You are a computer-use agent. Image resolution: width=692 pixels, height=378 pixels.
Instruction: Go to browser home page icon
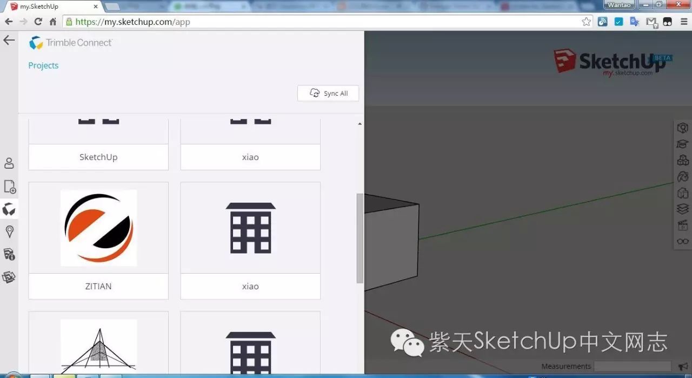[53, 22]
